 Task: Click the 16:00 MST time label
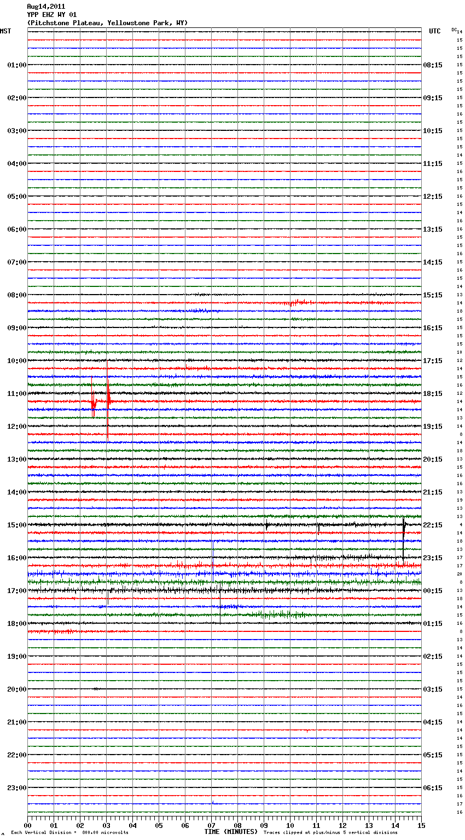(x=17, y=558)
